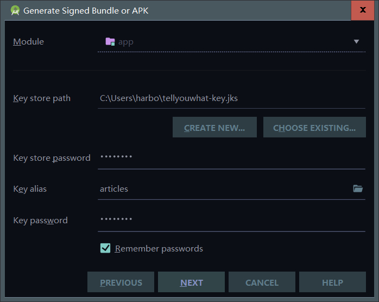Screen dimensions: 379x302
Task: Open the app module combo box
Action: pos(231,42)
